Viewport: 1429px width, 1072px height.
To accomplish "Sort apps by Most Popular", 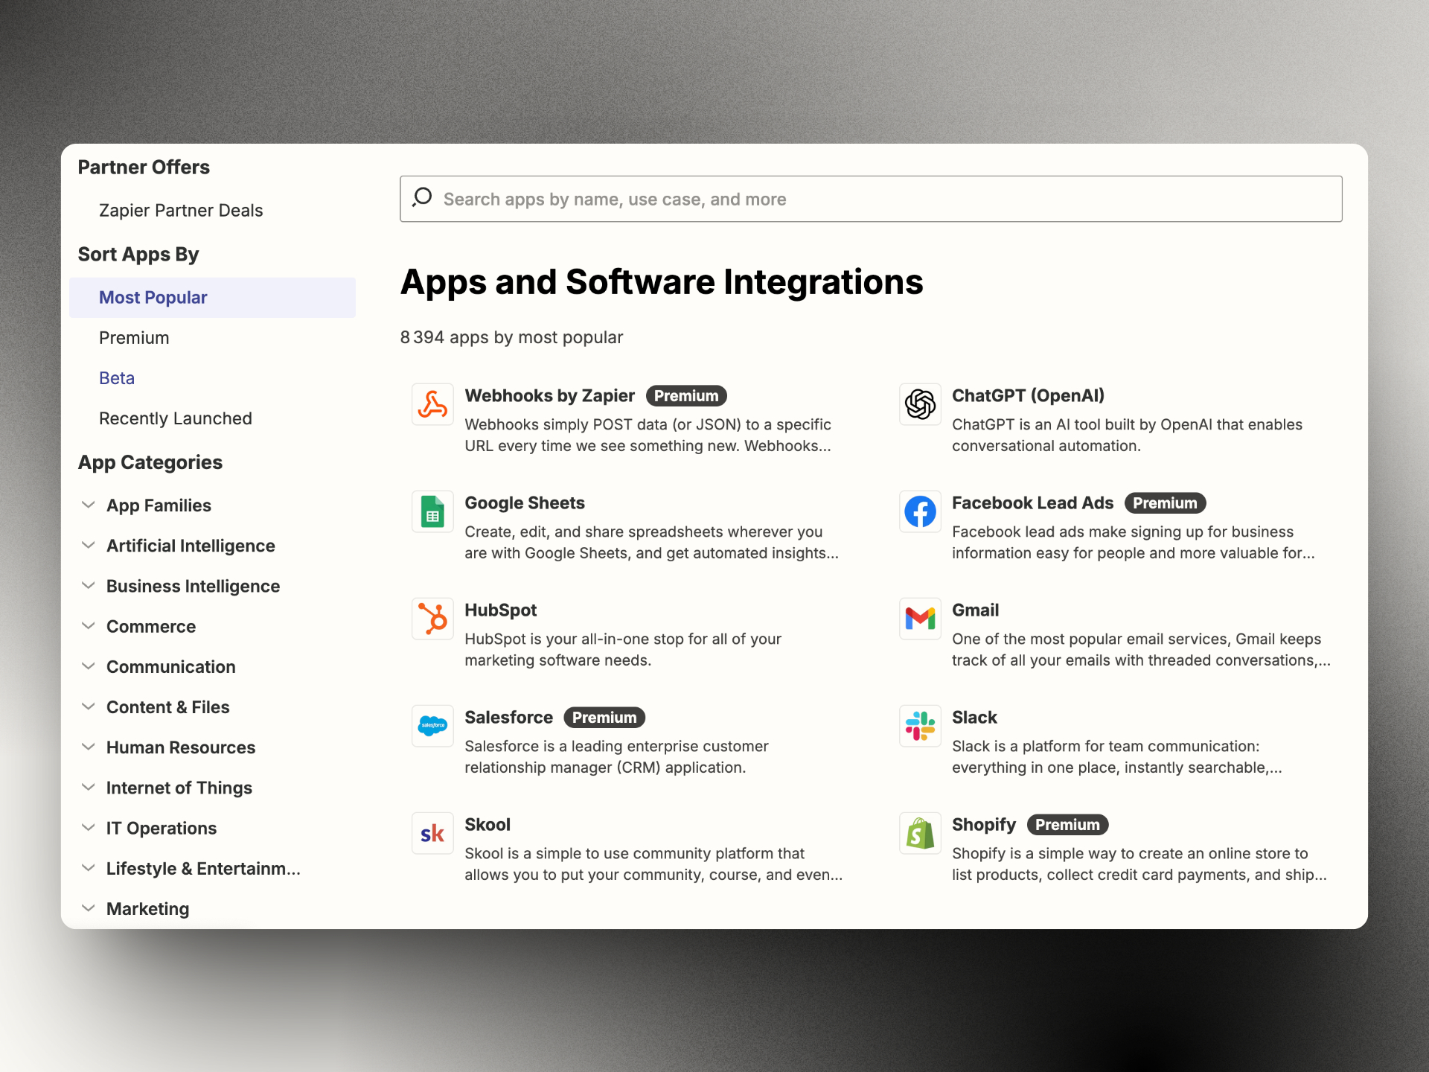I will [x=212, y=298].
